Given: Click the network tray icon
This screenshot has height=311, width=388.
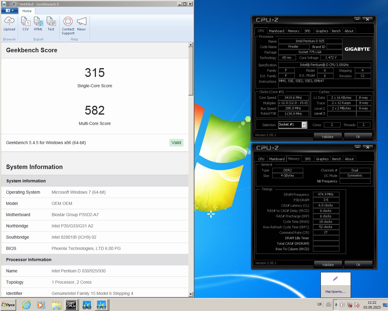Looking at the screenshot, I should click(x=350, y=305).
